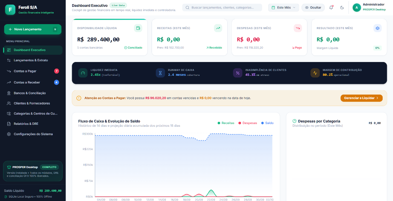Open Categorias & Centros de Custo menu item
This screenshot has height=201, width=393.
click(33, 113)
